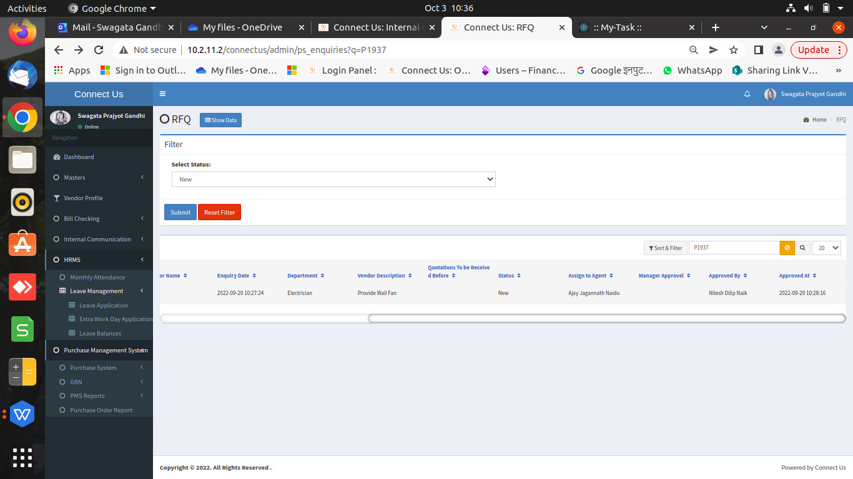Collapse HRMS menu
Image resolution: width=853 pixels, height=479 pixels.
[99, 260]
